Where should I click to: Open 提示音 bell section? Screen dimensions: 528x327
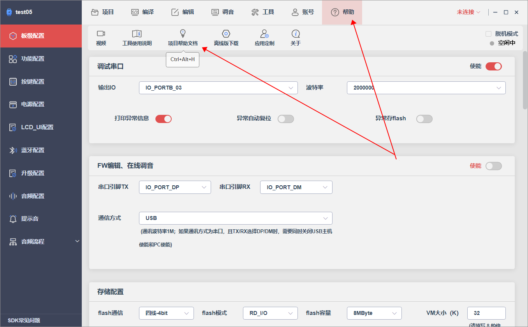41,219
